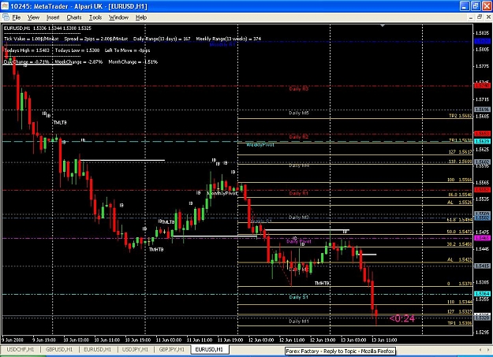
Task: Click the 9 Jun 2008 date label
Action: (13, 340)
